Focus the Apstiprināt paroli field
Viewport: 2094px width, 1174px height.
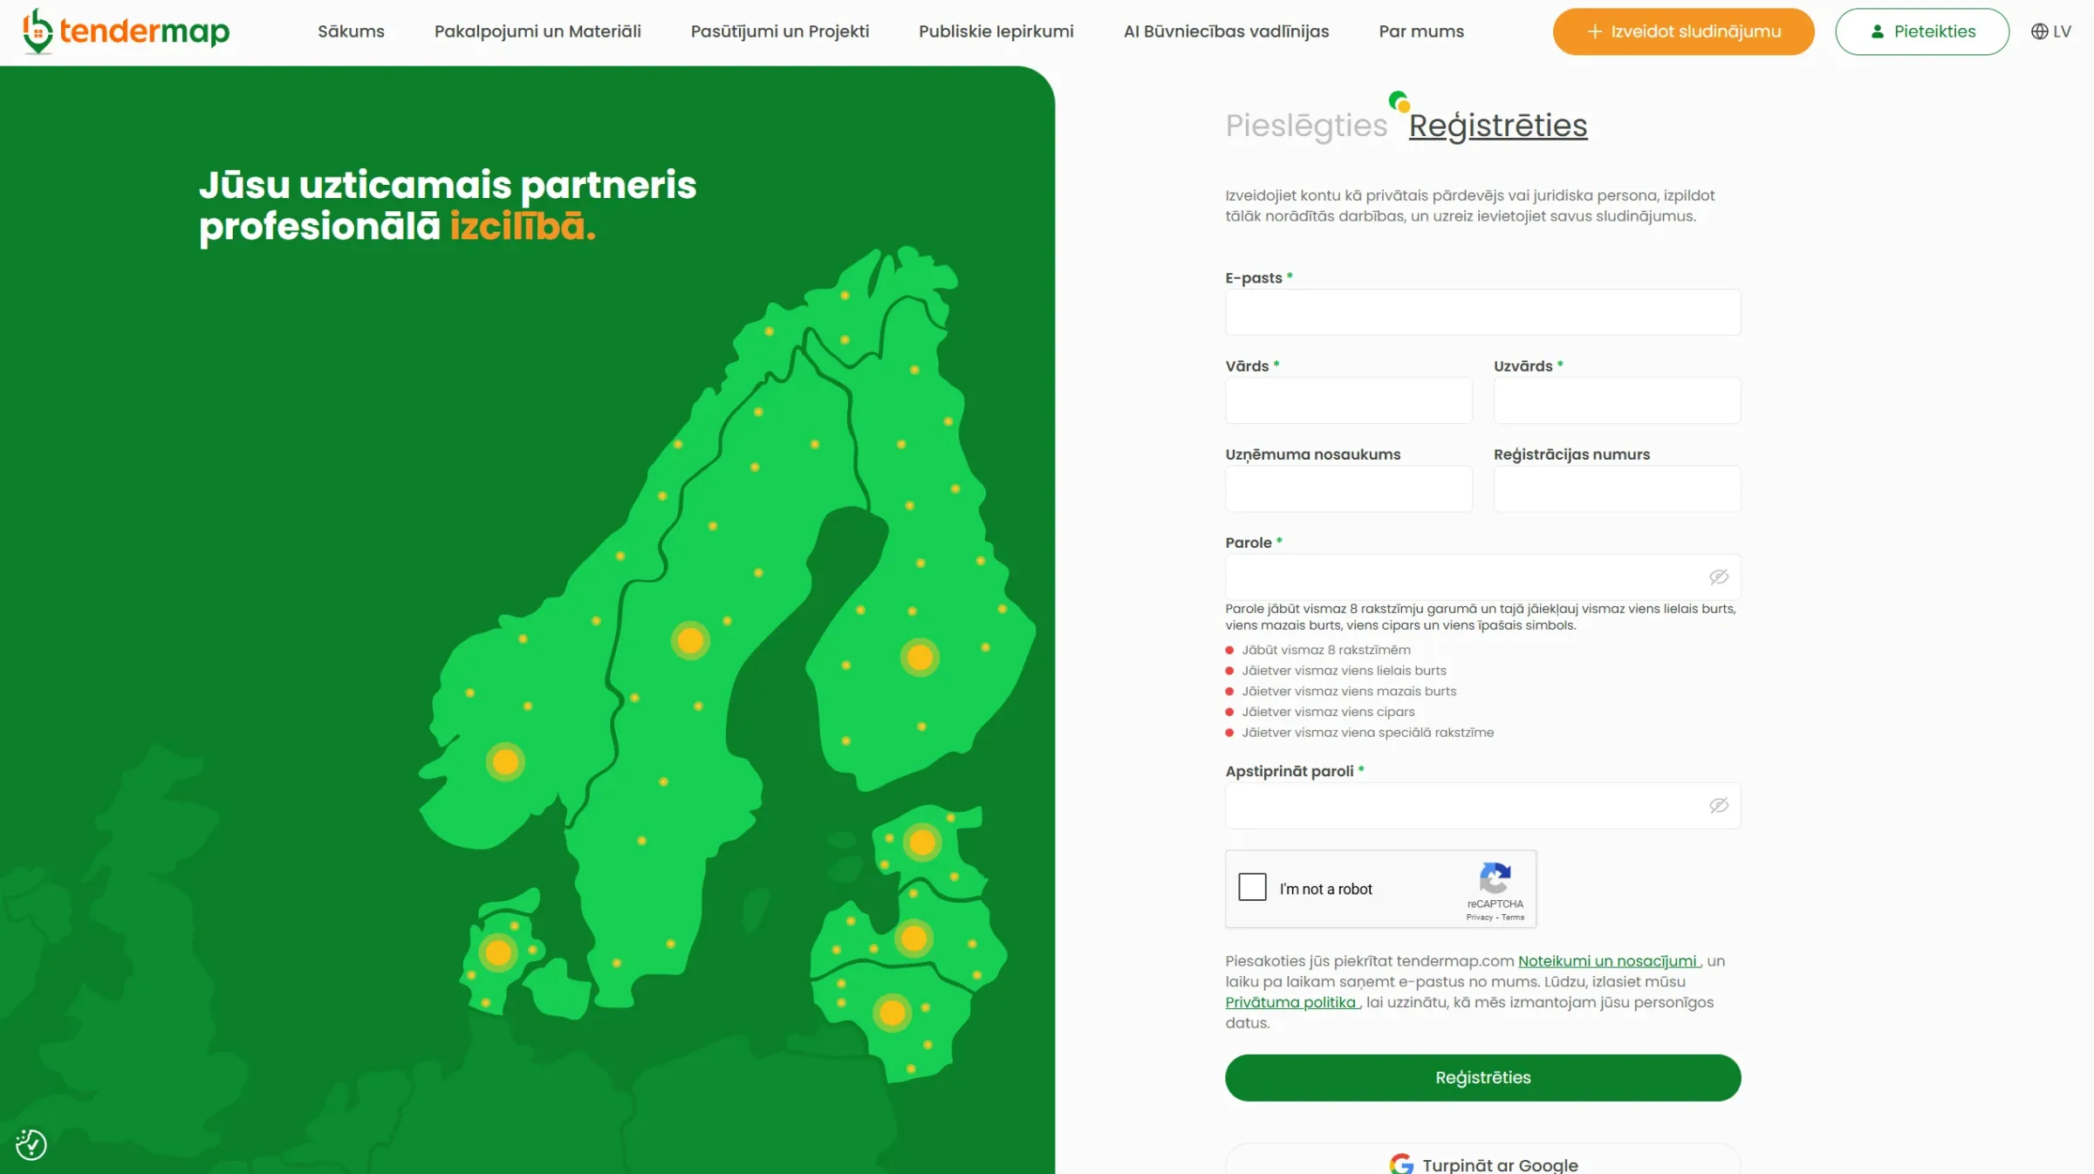tap(1482, 805)
